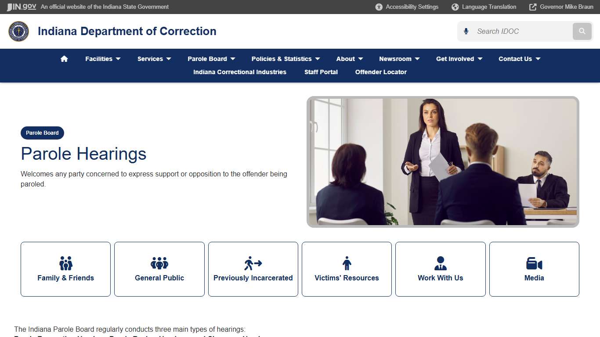Screen dimensions: 600x337
Task: Select the Contact Us menu item
Action: (519, 58)
